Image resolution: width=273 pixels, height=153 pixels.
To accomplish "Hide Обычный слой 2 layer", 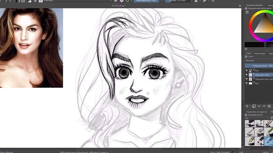I will pyautogui.click(x=247, y=79).
